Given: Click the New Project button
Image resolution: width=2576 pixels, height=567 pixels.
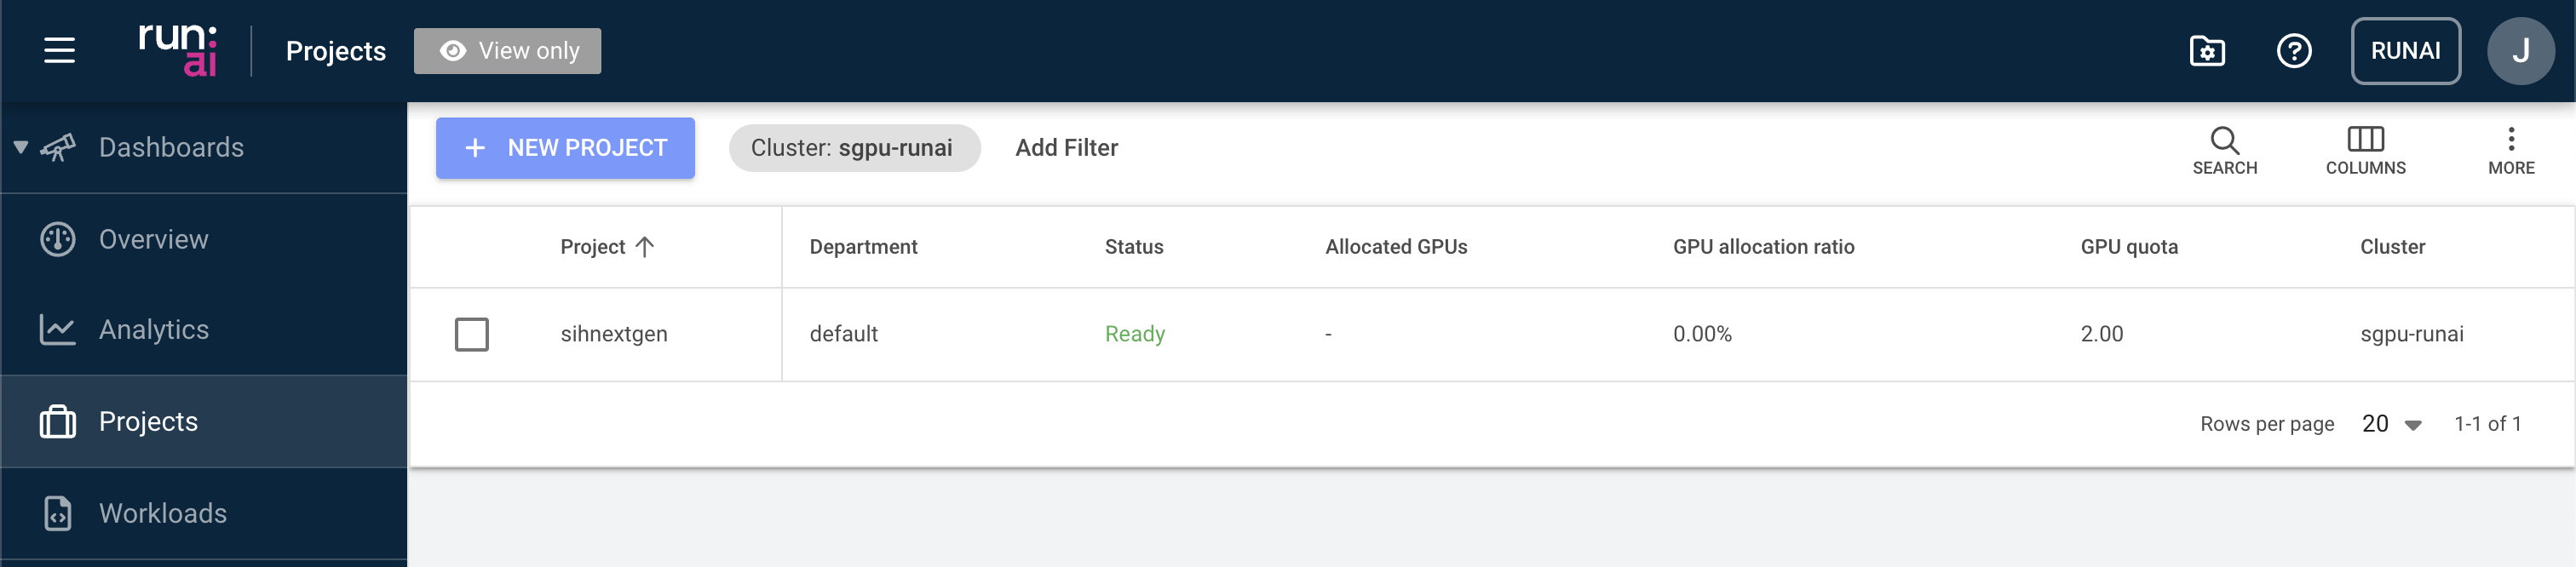Looking at the screenshot, I should (x=565, y=148).
